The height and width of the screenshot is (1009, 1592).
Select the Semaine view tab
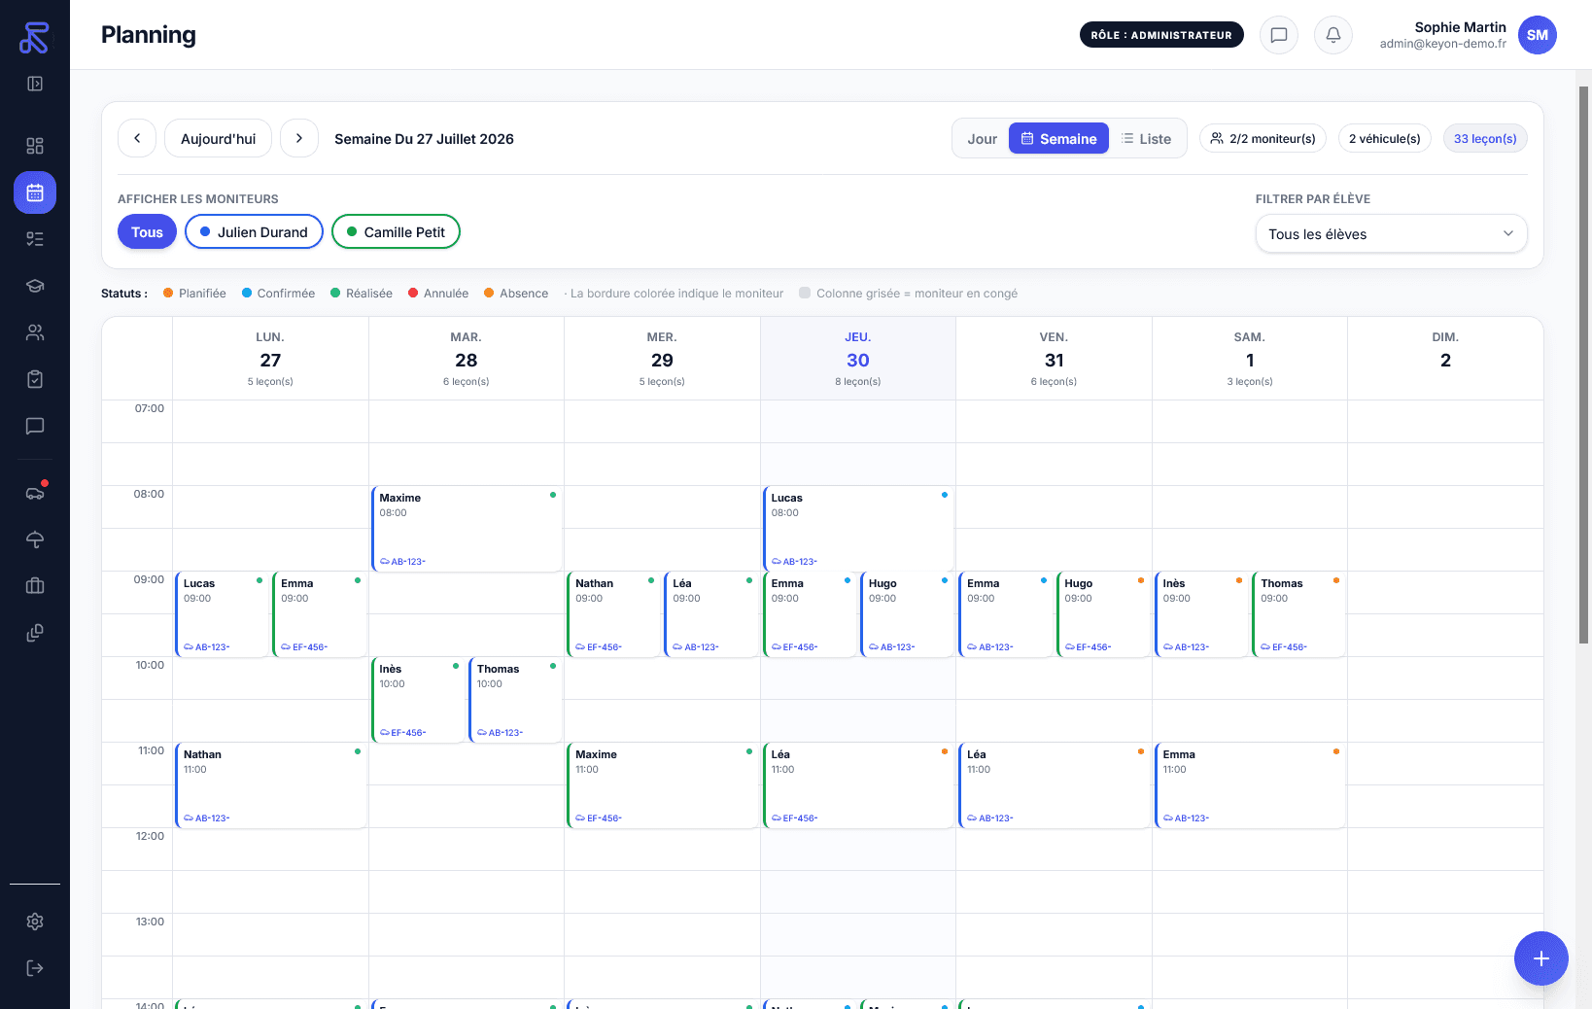click(x=1058, y=139)
